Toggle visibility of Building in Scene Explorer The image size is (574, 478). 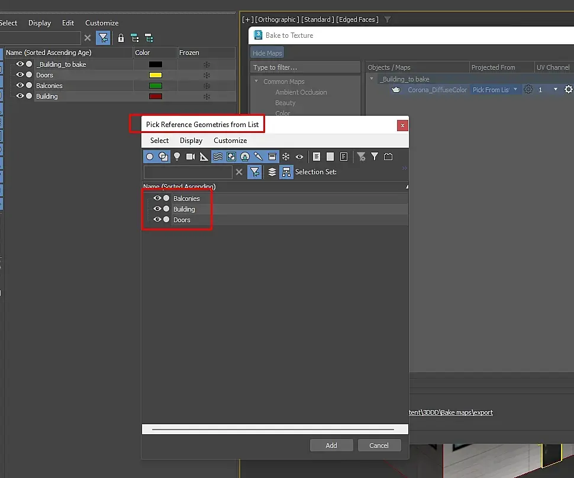tap(20, 96)
